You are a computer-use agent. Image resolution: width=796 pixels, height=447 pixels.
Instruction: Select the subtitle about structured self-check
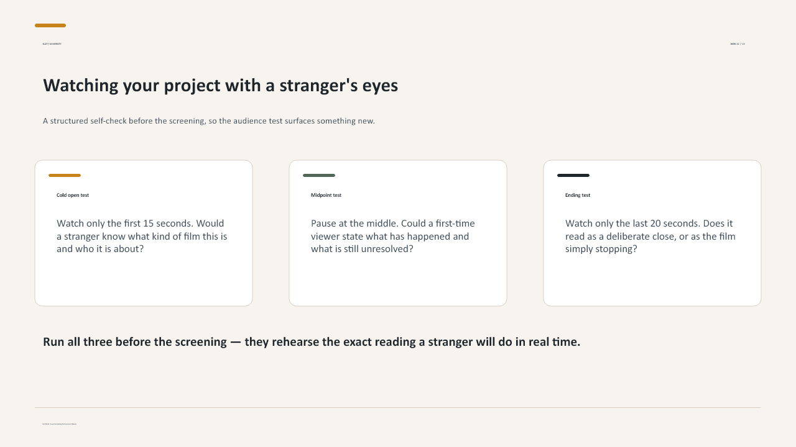pyautogui.click(x=209, y=121)
